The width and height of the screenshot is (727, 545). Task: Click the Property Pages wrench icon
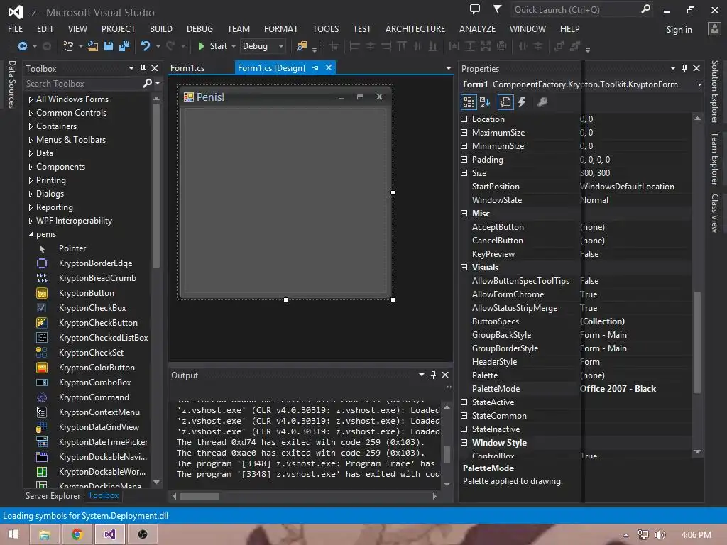tap(542, 102)
